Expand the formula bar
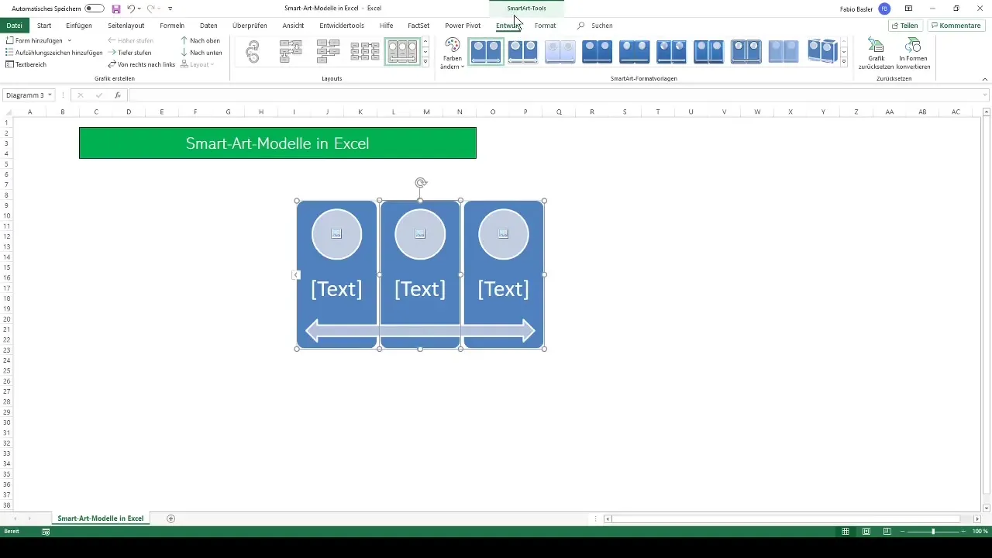This screenshot has width=992, height=558. click(x=985, y=95)
